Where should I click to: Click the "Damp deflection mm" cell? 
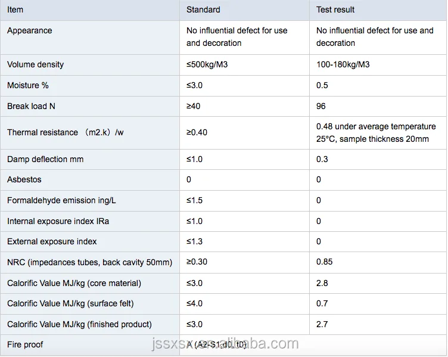point(45,159)
